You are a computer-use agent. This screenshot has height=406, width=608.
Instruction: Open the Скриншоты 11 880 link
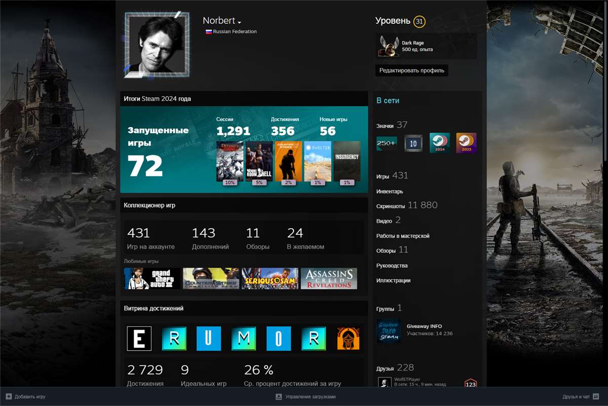point(407,205)
